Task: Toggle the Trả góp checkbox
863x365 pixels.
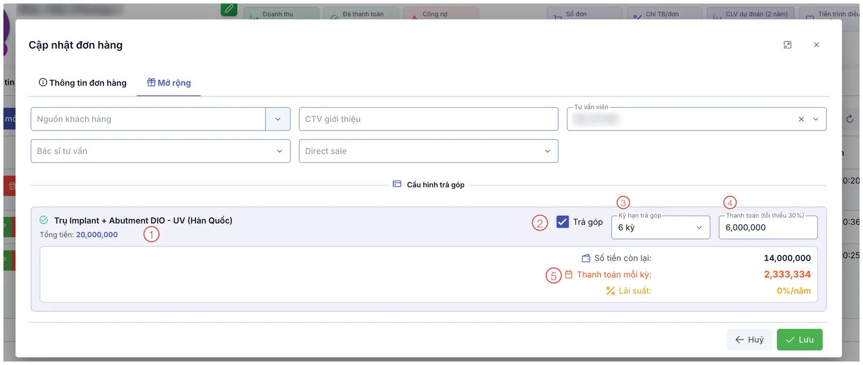Action: pos(563,222)
